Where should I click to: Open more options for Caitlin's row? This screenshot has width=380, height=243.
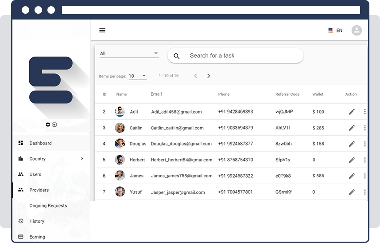point(365,128)
